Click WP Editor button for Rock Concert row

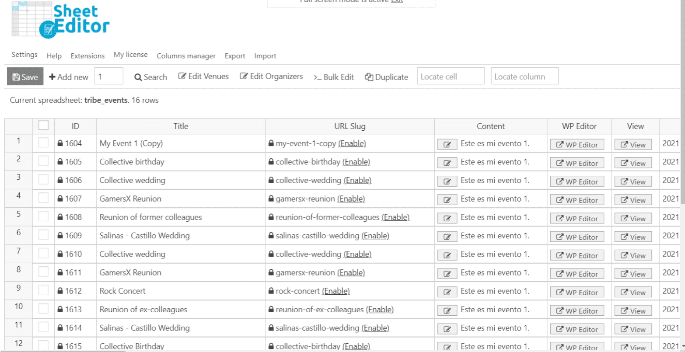tap(577, 292)
